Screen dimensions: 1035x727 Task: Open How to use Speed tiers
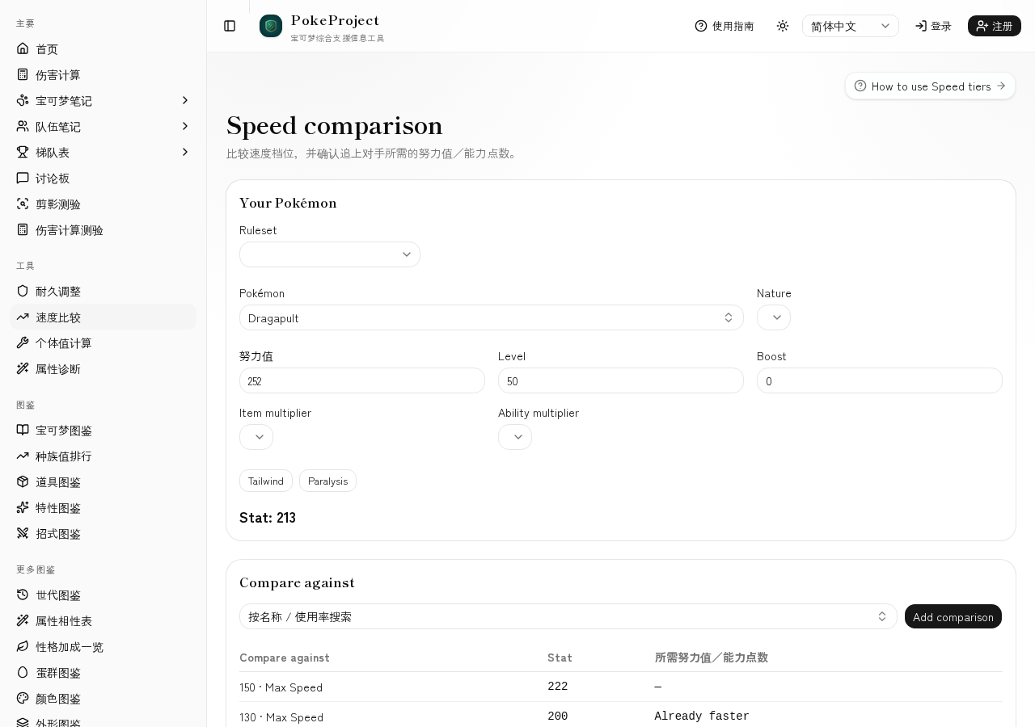930,86
